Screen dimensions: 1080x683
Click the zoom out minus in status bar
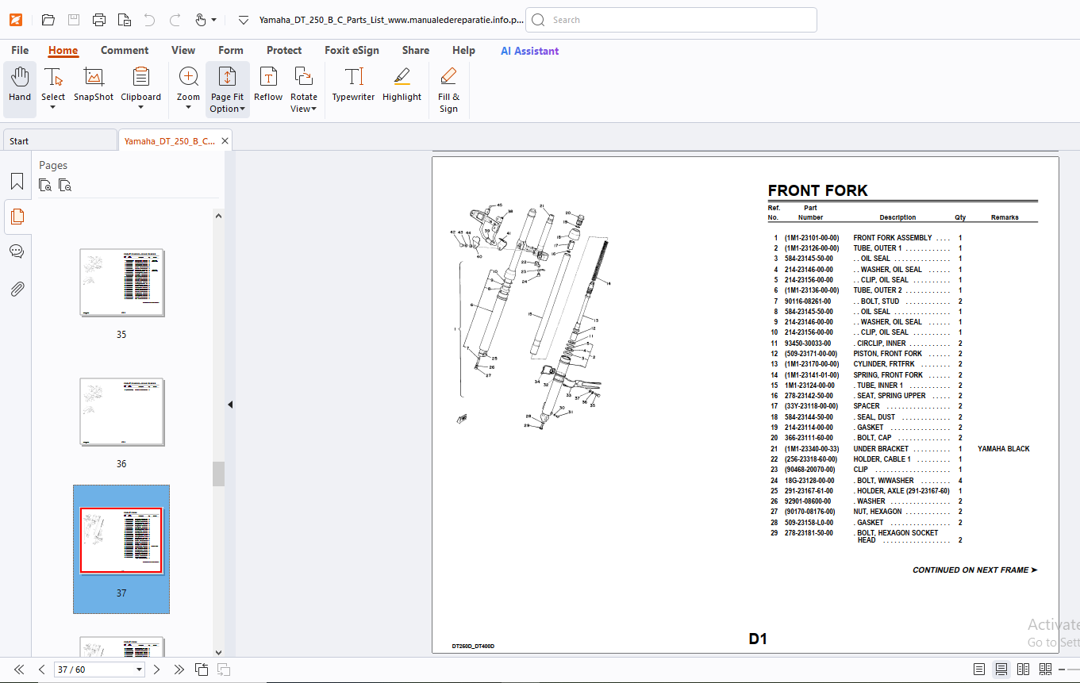(1063, 670)
